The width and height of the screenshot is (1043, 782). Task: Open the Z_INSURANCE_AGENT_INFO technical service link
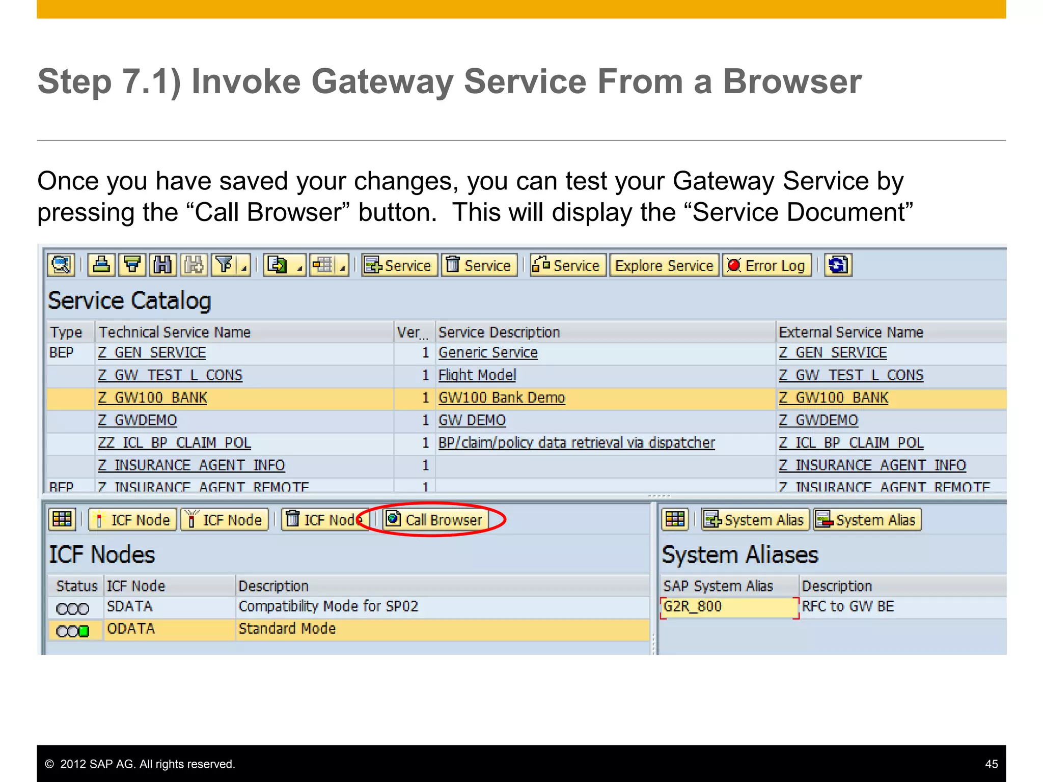(191, 465)
